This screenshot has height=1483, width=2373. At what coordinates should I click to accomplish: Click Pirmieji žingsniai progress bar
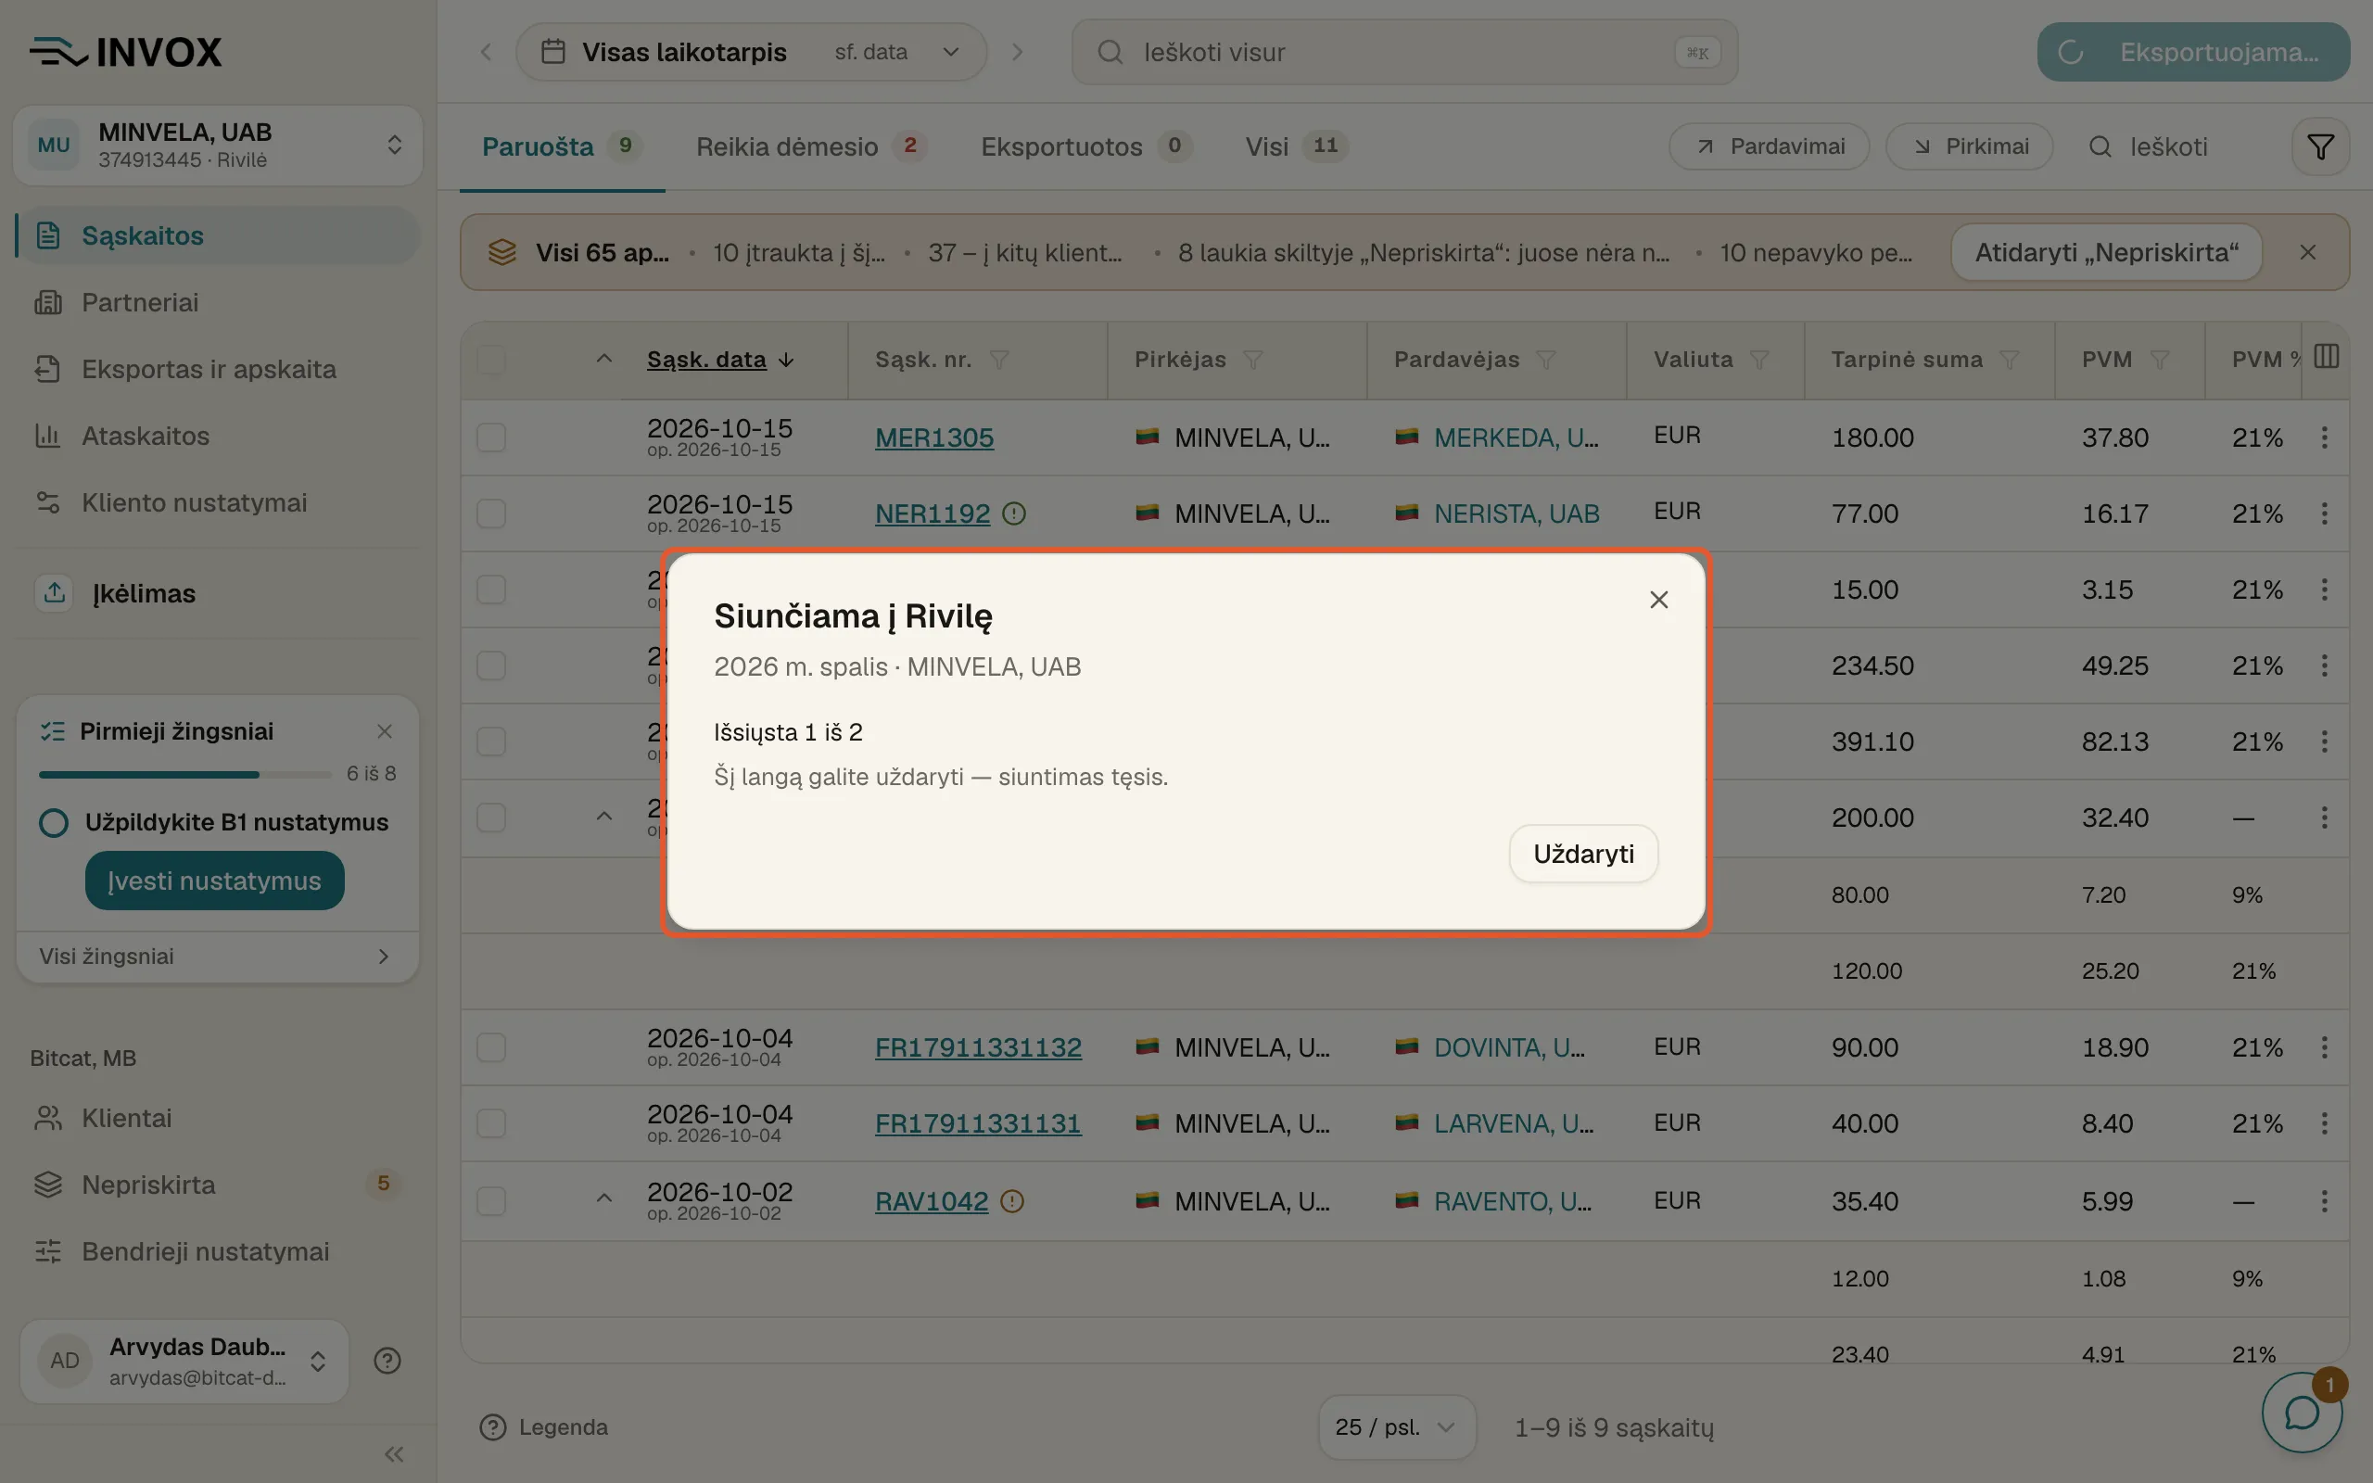tap(185, 775)
